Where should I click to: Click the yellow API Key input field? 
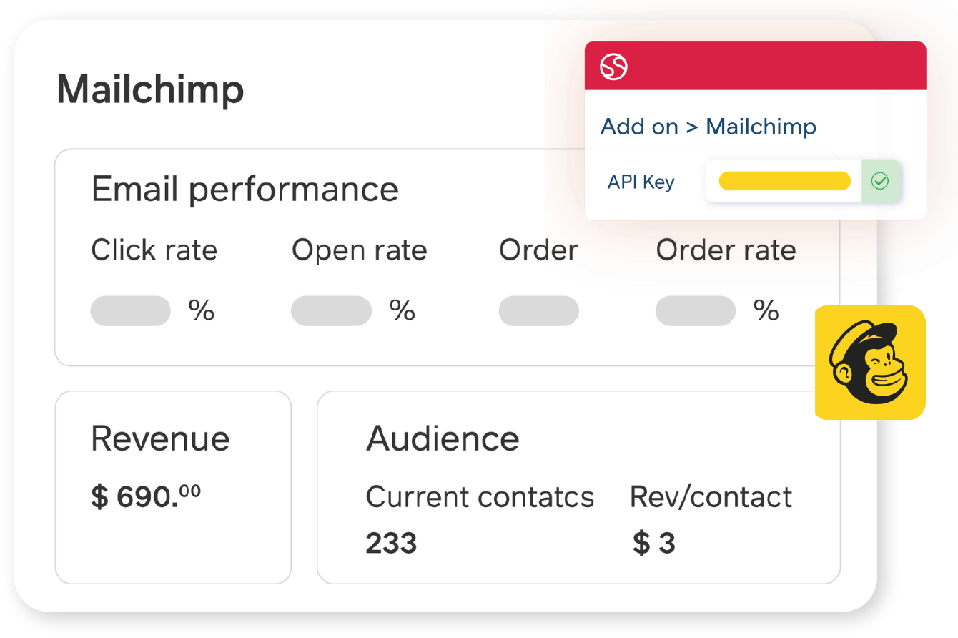click(784, 182)
